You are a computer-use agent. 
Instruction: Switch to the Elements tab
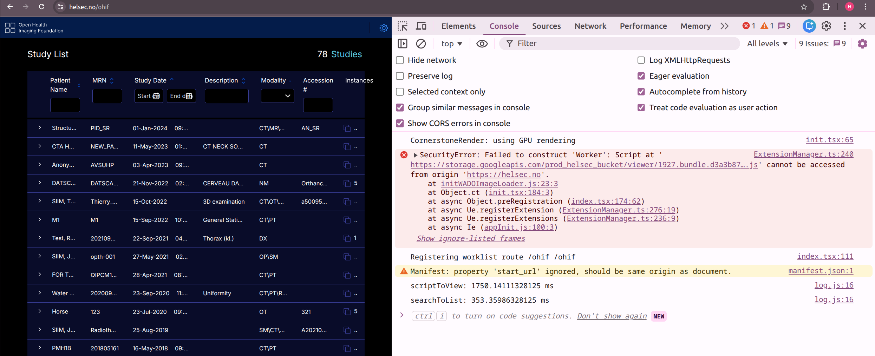pos(458,26)
